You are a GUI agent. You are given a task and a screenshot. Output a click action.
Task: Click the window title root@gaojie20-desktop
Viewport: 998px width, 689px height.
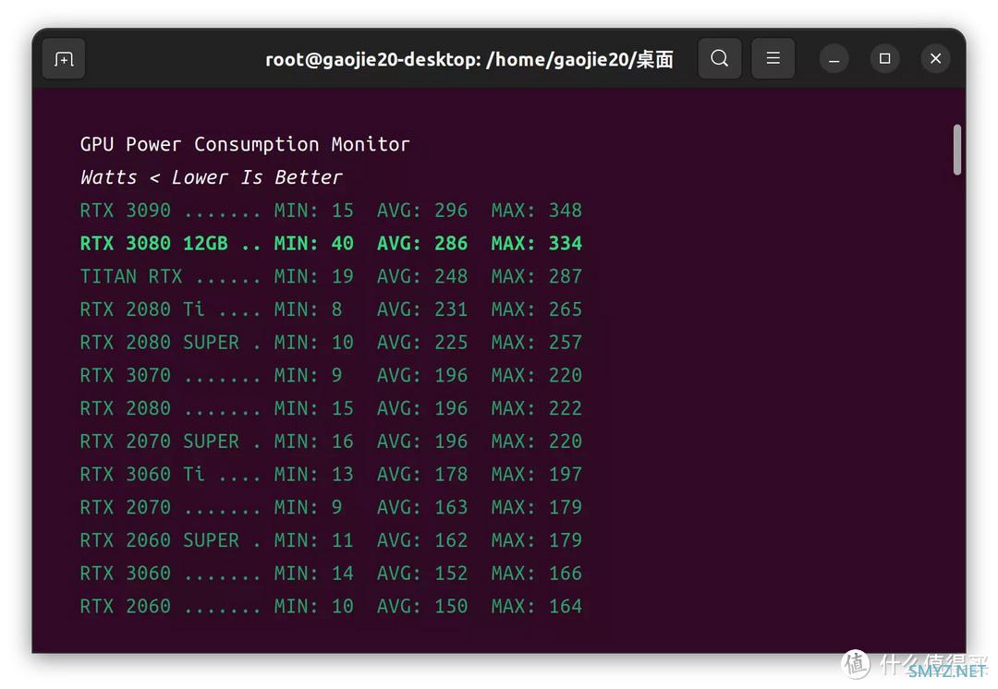pyautogui.click(x=469, y=59)
